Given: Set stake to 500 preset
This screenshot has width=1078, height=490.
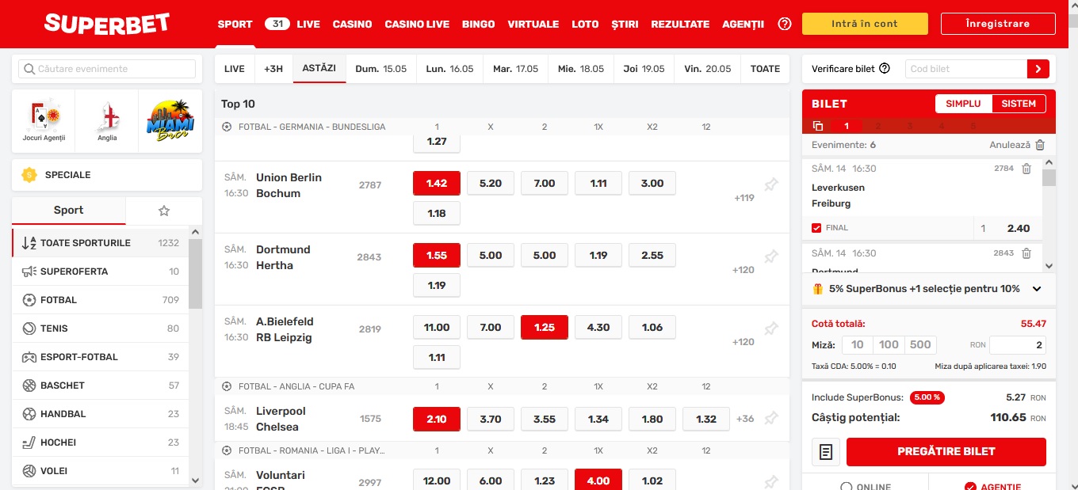Looking at the screenshot, I should click(x=920, y=344).
